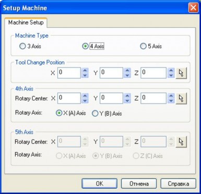The height and width of the screenshot is (194, 201).
Task: Increase Tool Change Position Z value
Action: coord(171,71)
